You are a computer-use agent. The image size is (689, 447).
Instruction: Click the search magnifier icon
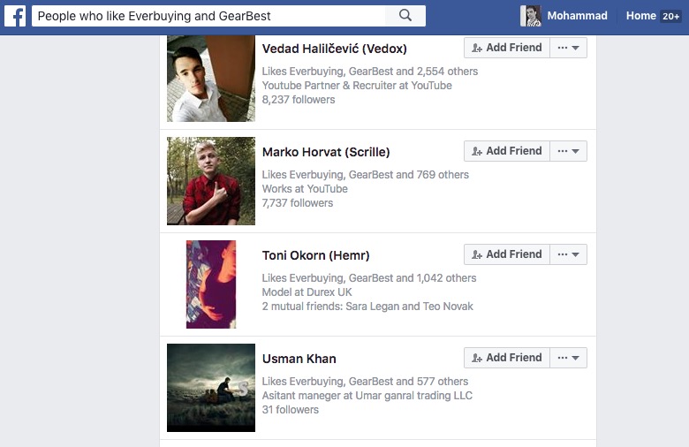pyautogui.click(x=405, y=16)
